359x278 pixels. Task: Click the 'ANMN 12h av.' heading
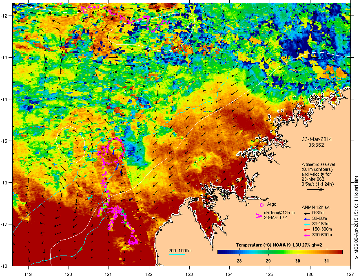point(316,207)
